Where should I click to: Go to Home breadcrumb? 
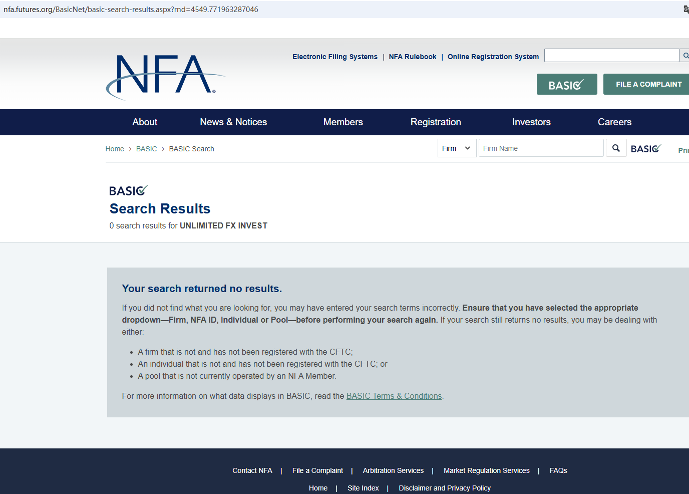pos(115,149)
